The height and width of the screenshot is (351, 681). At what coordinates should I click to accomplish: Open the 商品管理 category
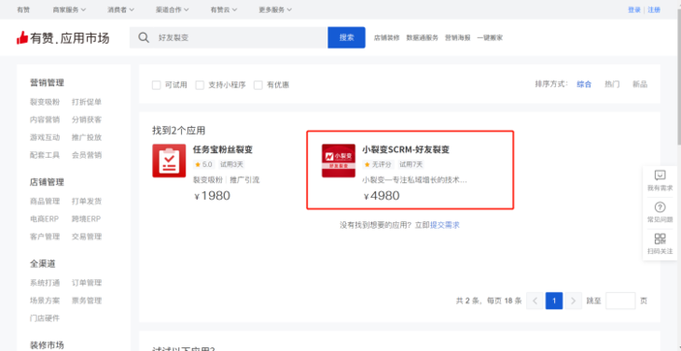click(45, 201)
